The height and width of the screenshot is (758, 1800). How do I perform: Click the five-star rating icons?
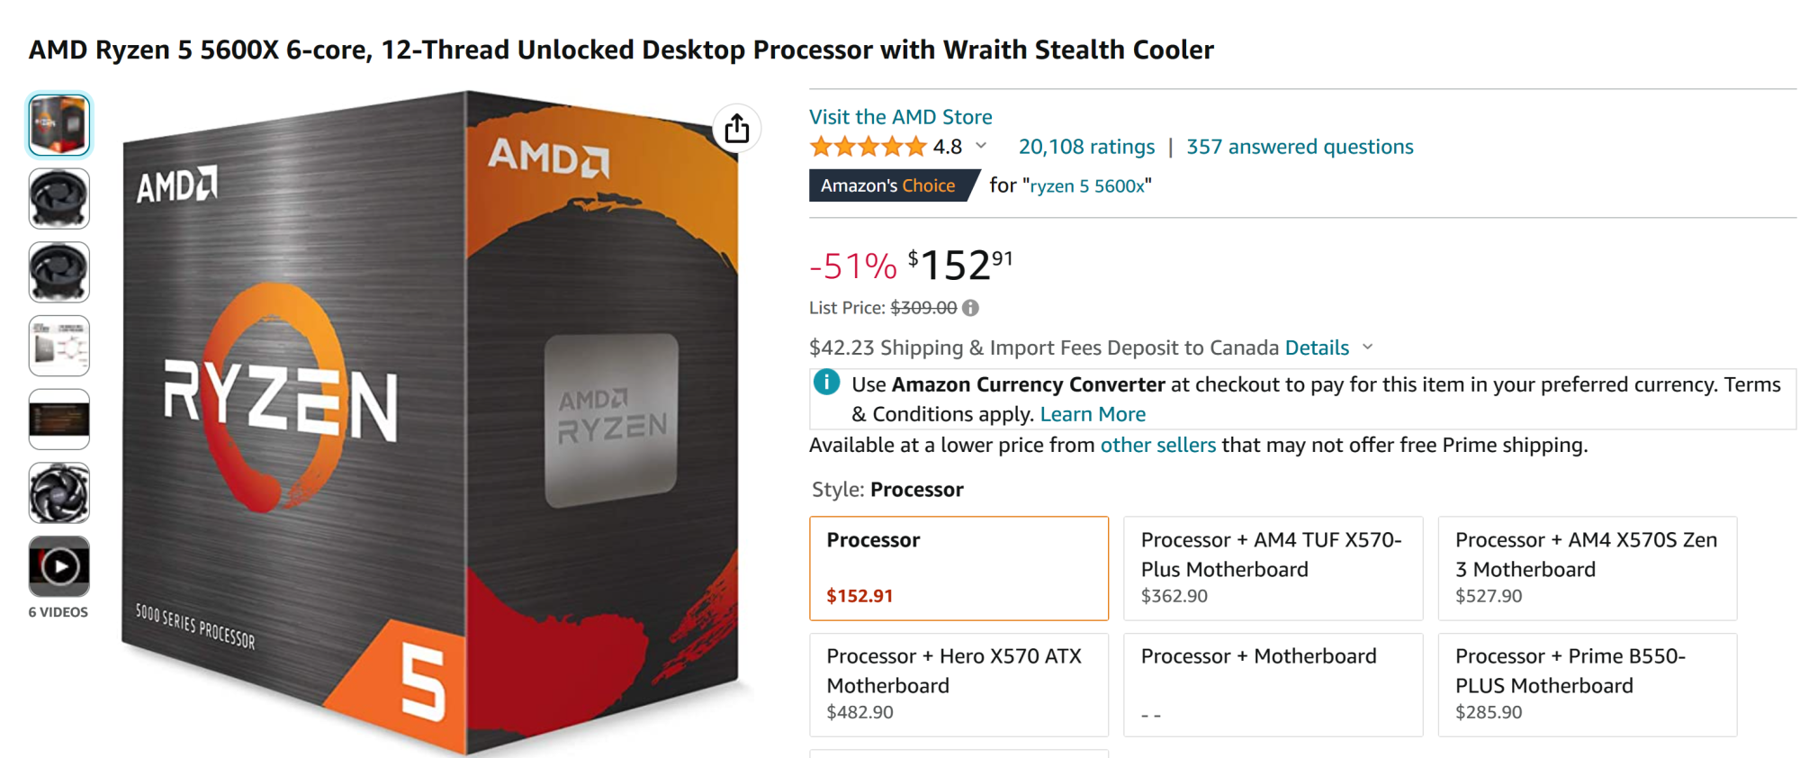[x=868, y=147]
